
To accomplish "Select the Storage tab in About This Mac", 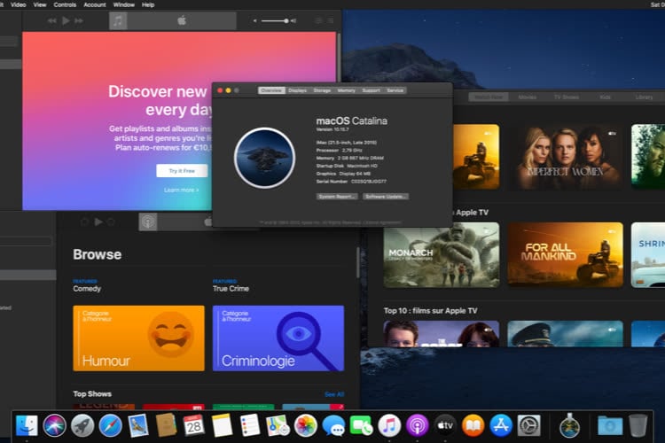I will tap(322, 90).
